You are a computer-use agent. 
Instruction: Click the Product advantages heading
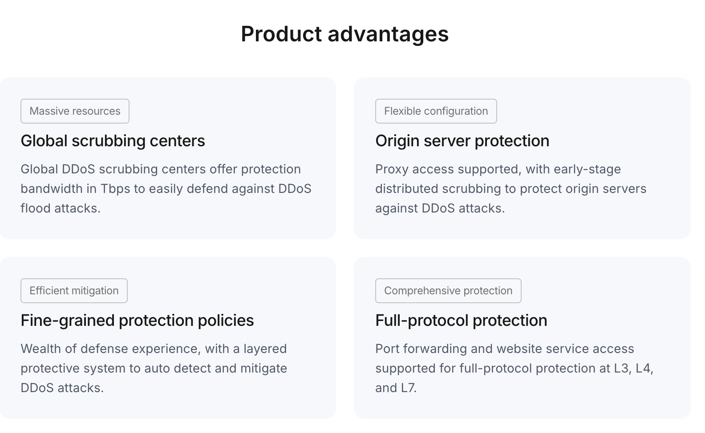(x=345, y=34)
